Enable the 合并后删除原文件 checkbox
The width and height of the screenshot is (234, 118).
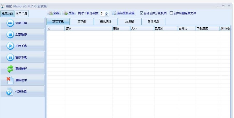tap(171, 13)
